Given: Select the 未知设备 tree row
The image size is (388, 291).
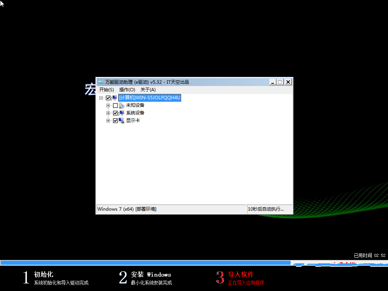Looking at the screenshot, I should click(x=135, y=105).
